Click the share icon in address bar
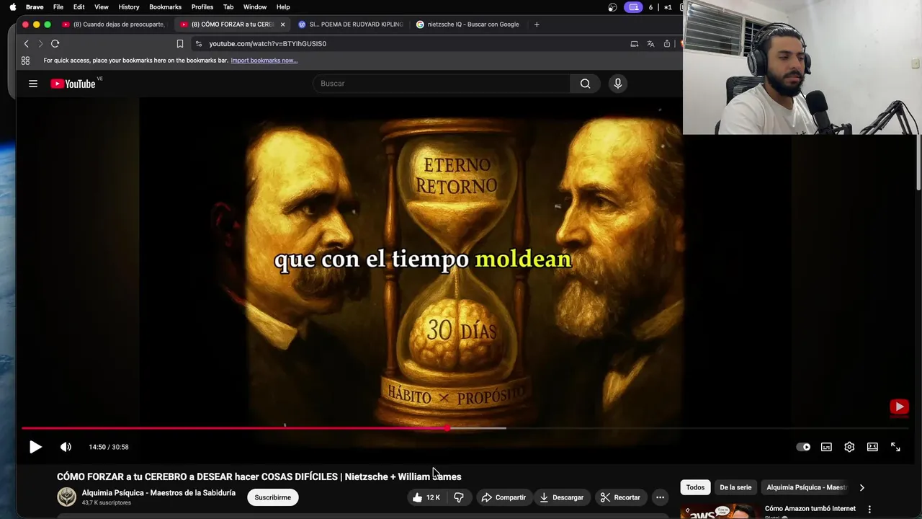Viewport: 922px width, 519px height. pyautogui.click(x=667, y=44)
